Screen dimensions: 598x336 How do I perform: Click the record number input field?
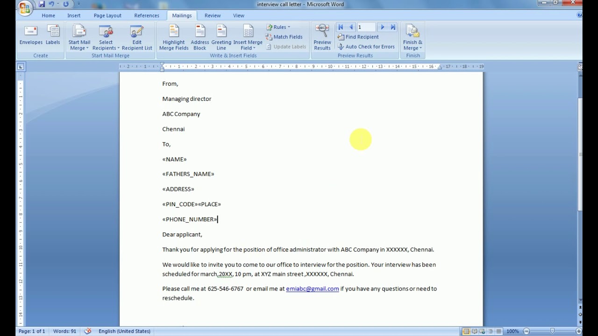point(366,27)
